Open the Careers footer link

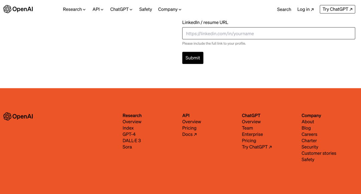pos(309,134)
